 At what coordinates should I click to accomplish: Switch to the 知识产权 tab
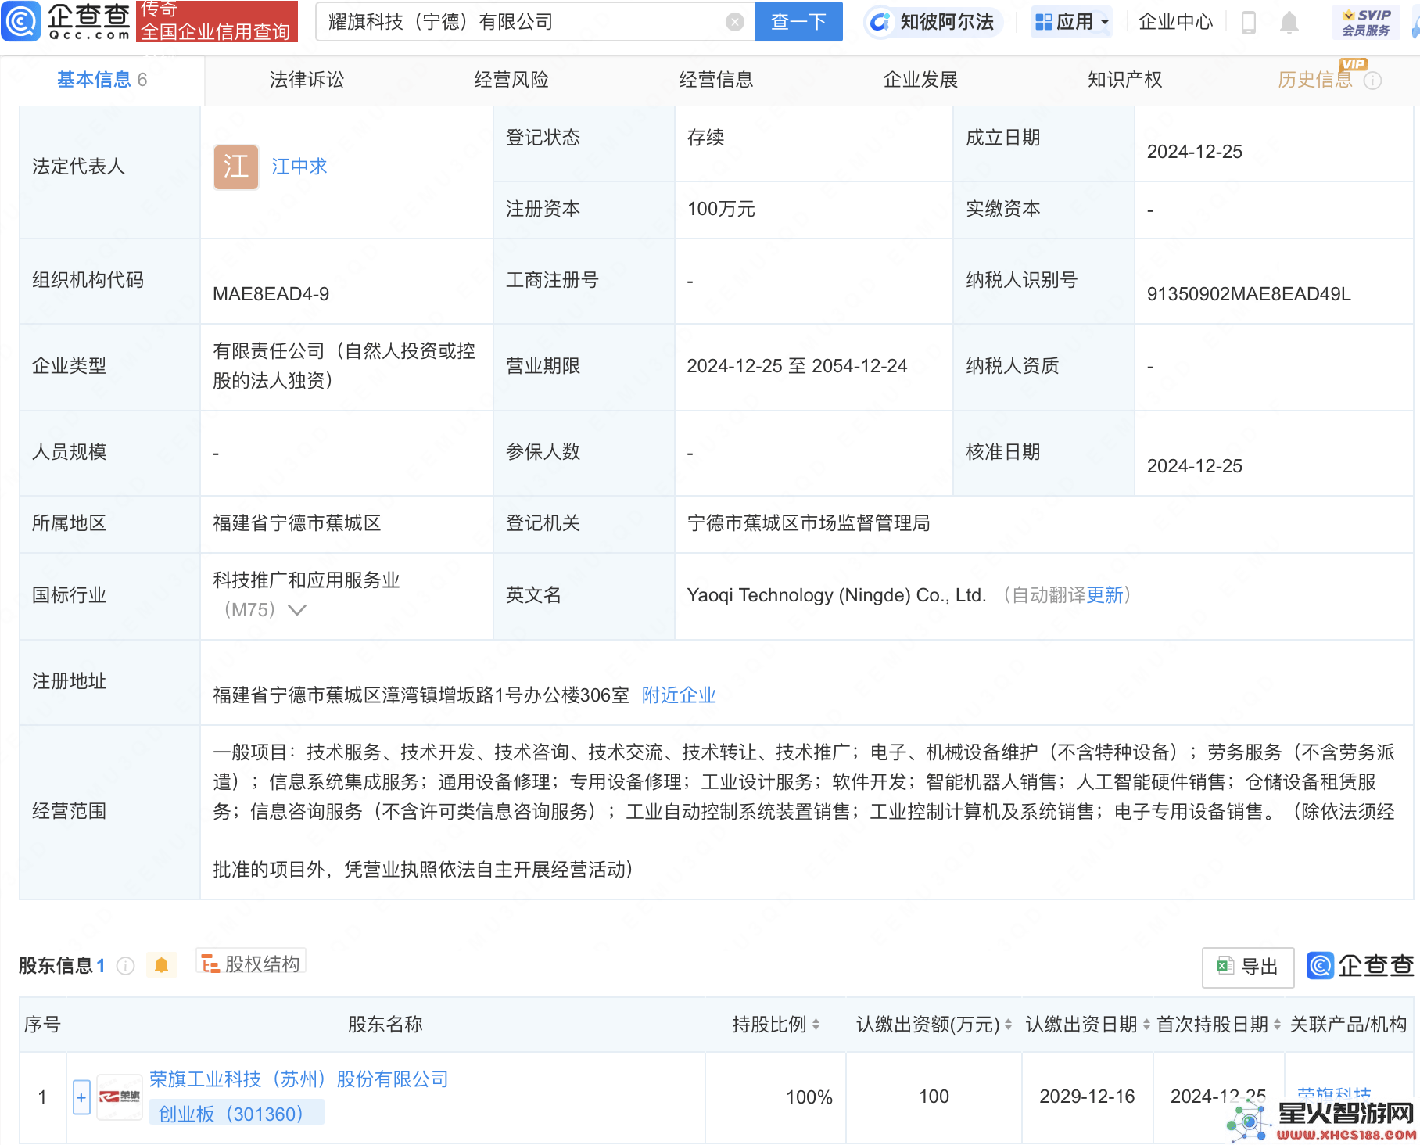coord(1125,80)
